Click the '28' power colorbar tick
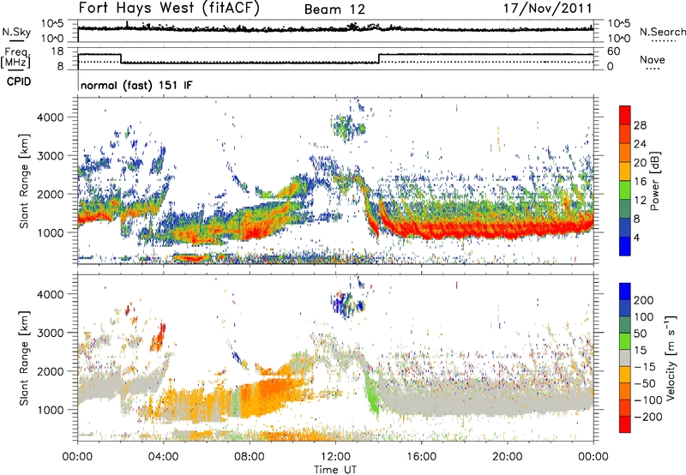 640,125
